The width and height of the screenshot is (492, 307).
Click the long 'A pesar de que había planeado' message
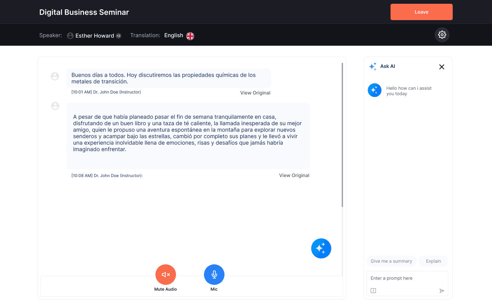pyautogui.click(x=188, y=136)
